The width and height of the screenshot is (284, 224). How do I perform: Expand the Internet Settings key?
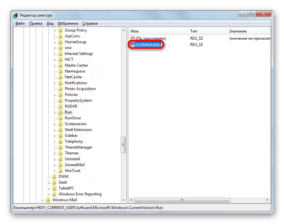click(x=55, y=54)
